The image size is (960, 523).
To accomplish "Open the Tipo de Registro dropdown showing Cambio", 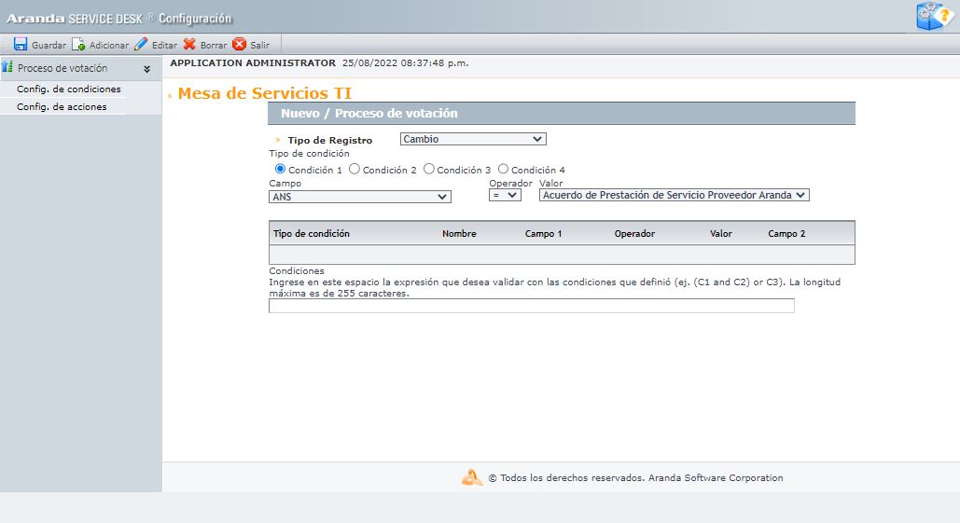I will tap(473, 139).
